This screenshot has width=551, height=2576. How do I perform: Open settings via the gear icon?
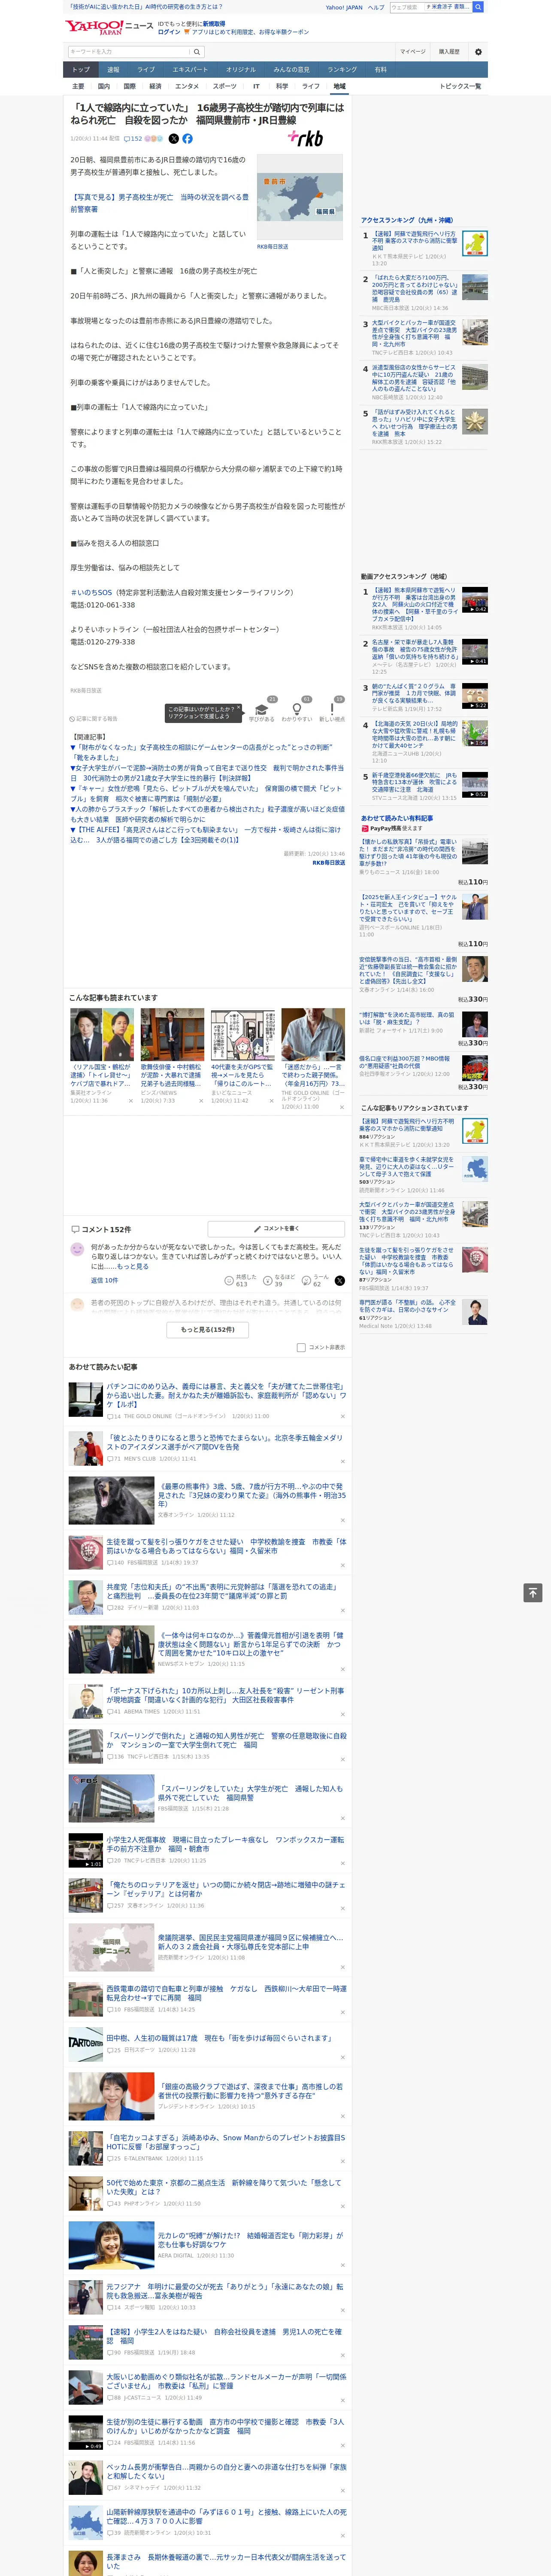point(478,52)
